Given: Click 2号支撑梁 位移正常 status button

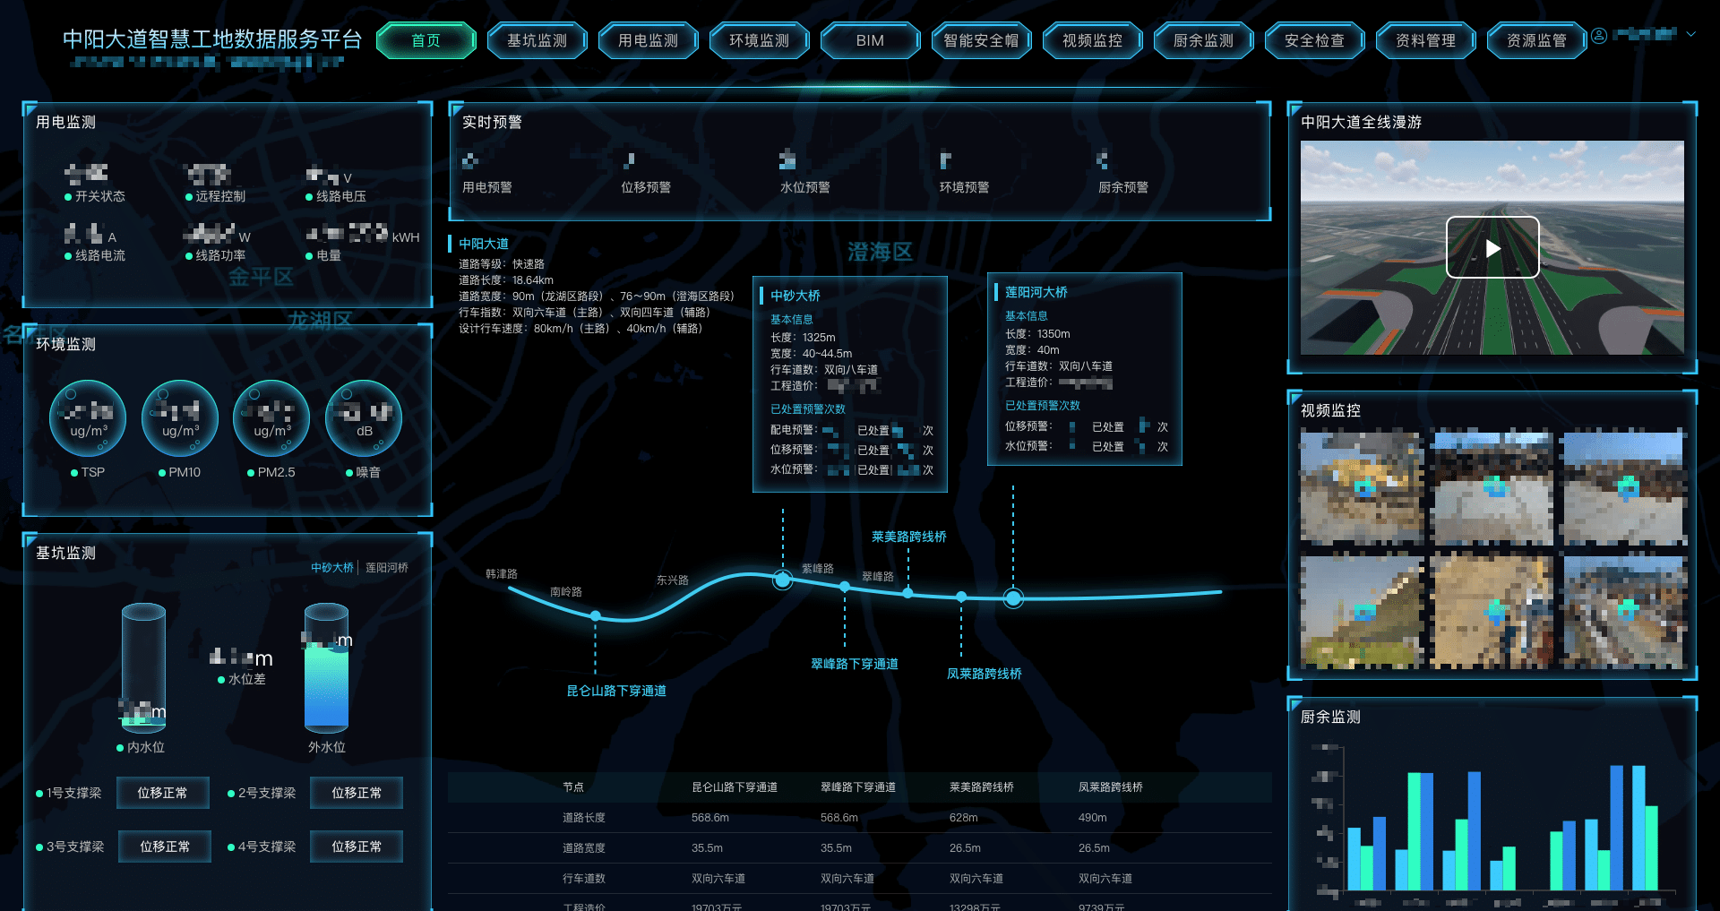Looking at the screenshot, I should point(357,793).
